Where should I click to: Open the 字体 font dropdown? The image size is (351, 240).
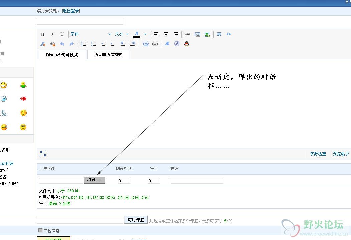click(x=91, y=34)
